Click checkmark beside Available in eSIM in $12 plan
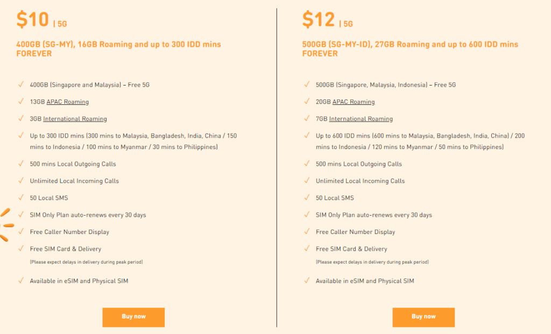 click(x=307, y=280)
